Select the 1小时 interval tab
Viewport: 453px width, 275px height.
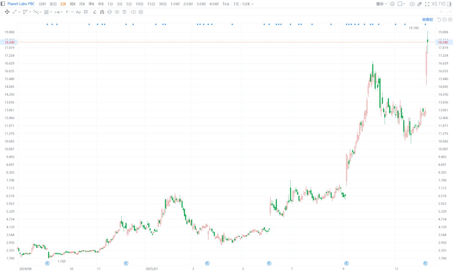[x=175, y=4]
